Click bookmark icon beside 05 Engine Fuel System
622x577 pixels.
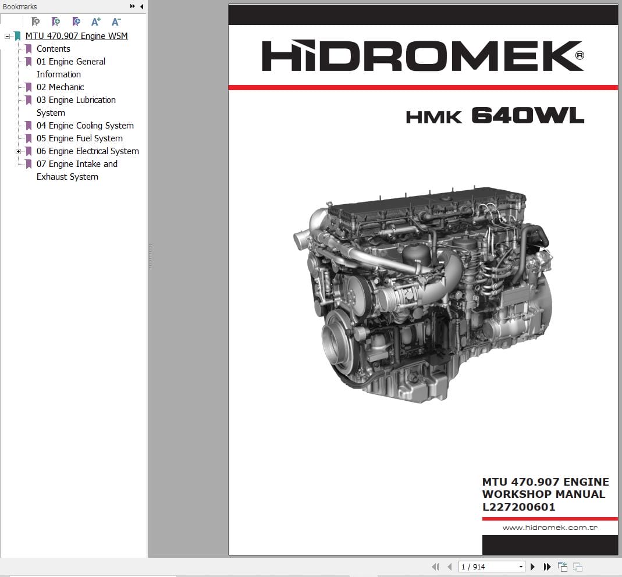coord(29,138)
